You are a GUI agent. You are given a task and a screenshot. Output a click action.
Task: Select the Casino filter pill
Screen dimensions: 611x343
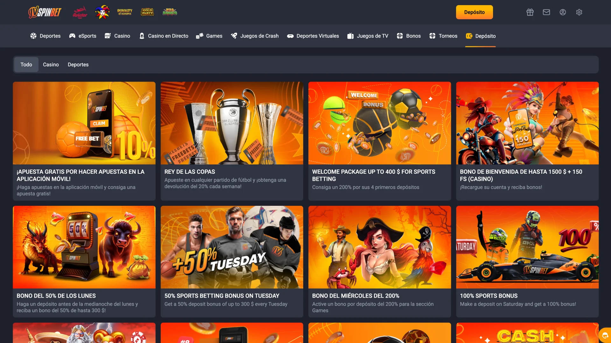[x=51, y=64]
